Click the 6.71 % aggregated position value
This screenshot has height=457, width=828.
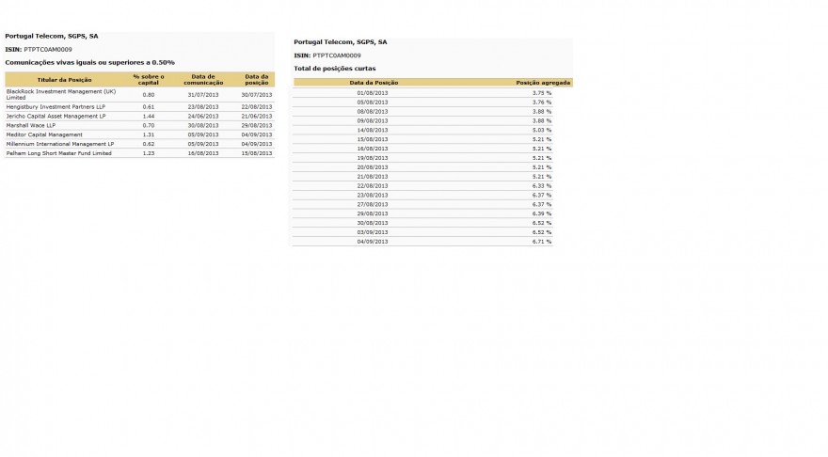click(542, 242)
